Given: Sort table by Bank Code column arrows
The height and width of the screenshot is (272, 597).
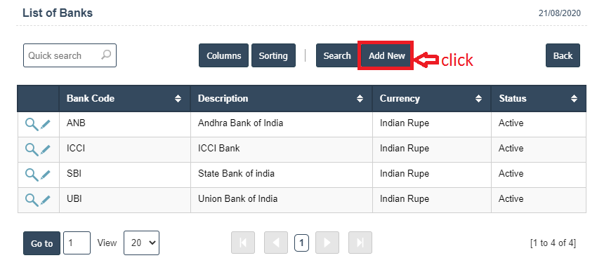Looking at the screenshot, I should pos(178,99).
